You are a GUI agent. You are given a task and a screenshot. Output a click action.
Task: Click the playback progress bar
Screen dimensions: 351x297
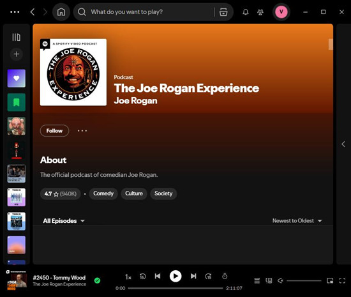coord(175,288)
